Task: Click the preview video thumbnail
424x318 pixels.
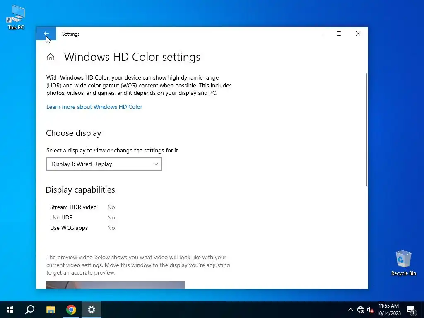Action: [116, 285]
